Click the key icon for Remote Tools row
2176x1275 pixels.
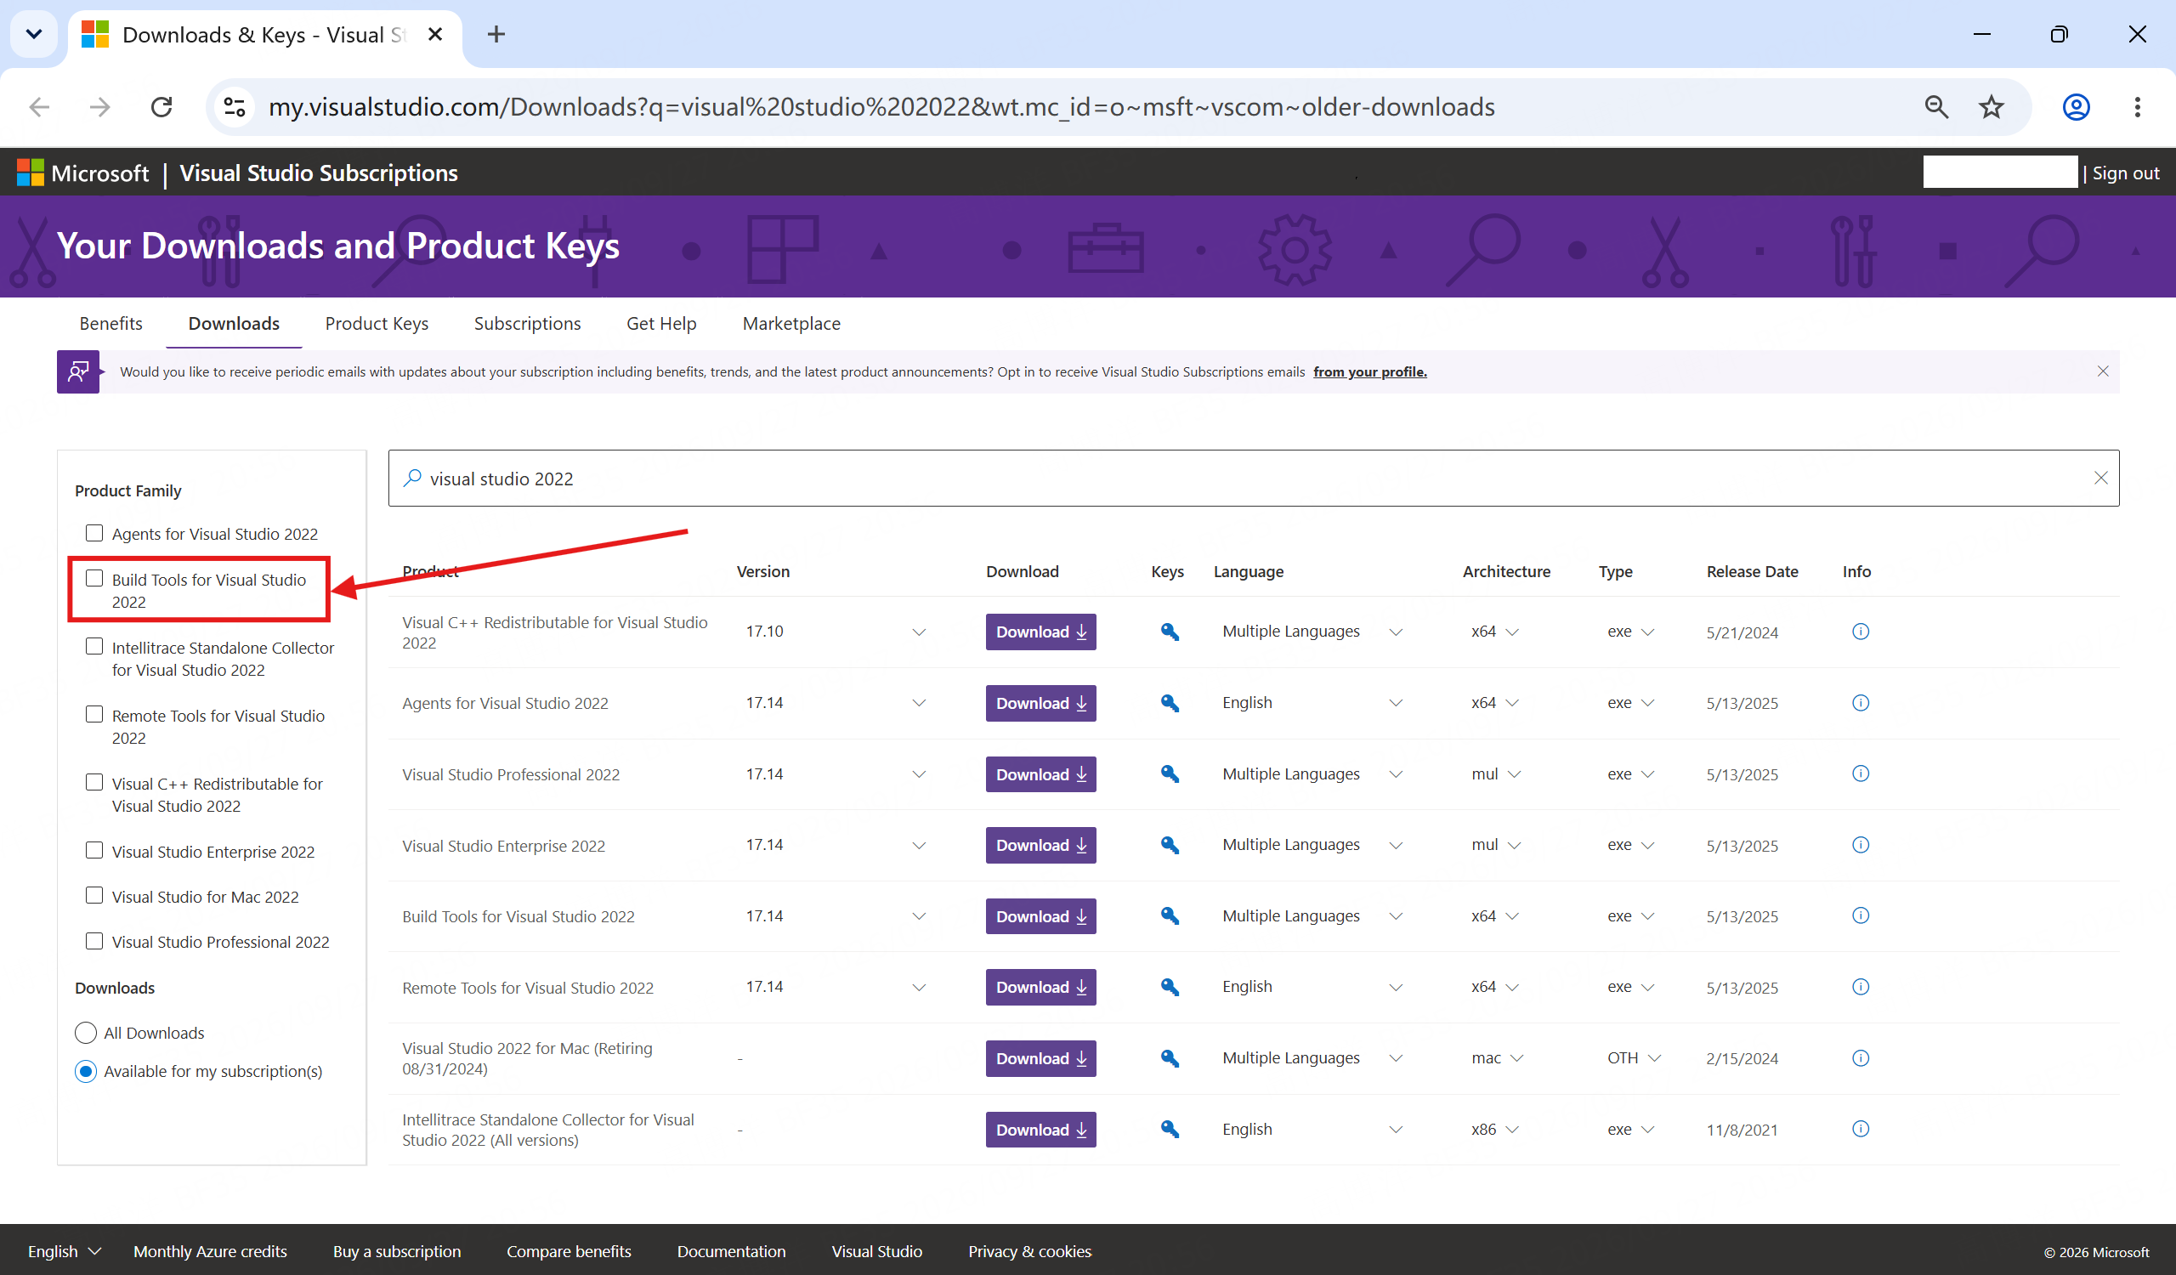click(1169, 987)
